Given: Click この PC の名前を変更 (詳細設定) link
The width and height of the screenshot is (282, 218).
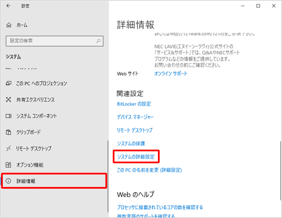Looking at the screenshot, I should click(x=149, y=170).
